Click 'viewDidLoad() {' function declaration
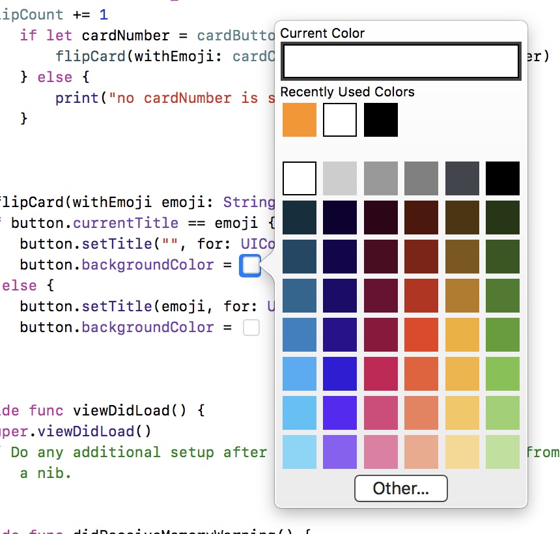Screen dimensions: 560x534 [139, 411]
